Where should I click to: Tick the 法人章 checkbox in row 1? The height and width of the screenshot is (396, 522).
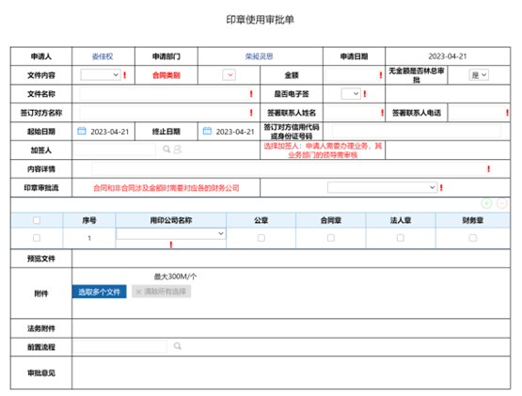point(401,238)
